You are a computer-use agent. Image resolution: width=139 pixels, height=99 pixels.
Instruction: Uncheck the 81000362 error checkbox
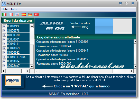[4, 52]
